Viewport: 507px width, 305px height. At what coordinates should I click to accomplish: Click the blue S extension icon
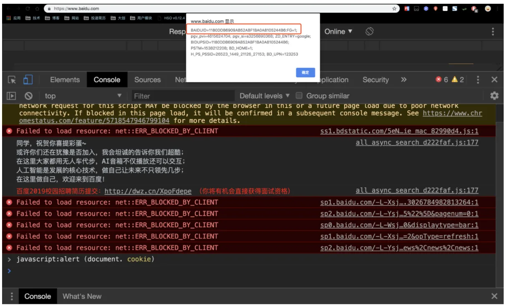(454, 8)
